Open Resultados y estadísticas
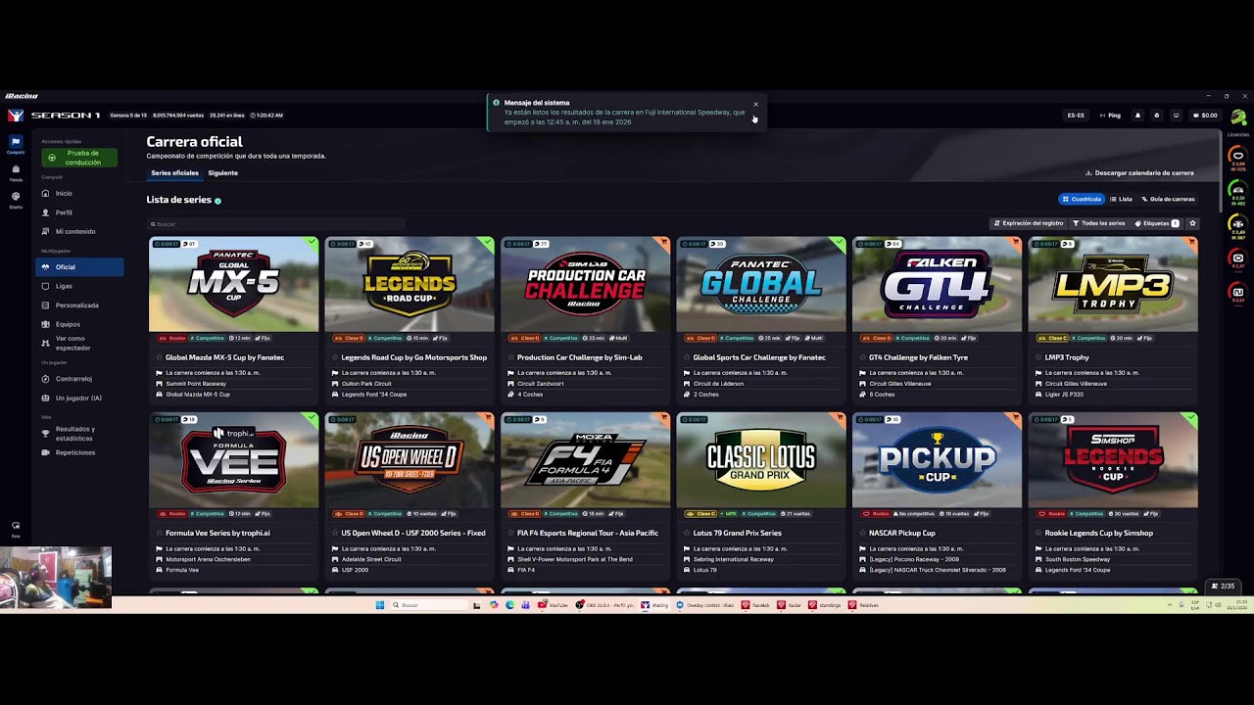The image size is (1254, 705). (x=79, y=434)
